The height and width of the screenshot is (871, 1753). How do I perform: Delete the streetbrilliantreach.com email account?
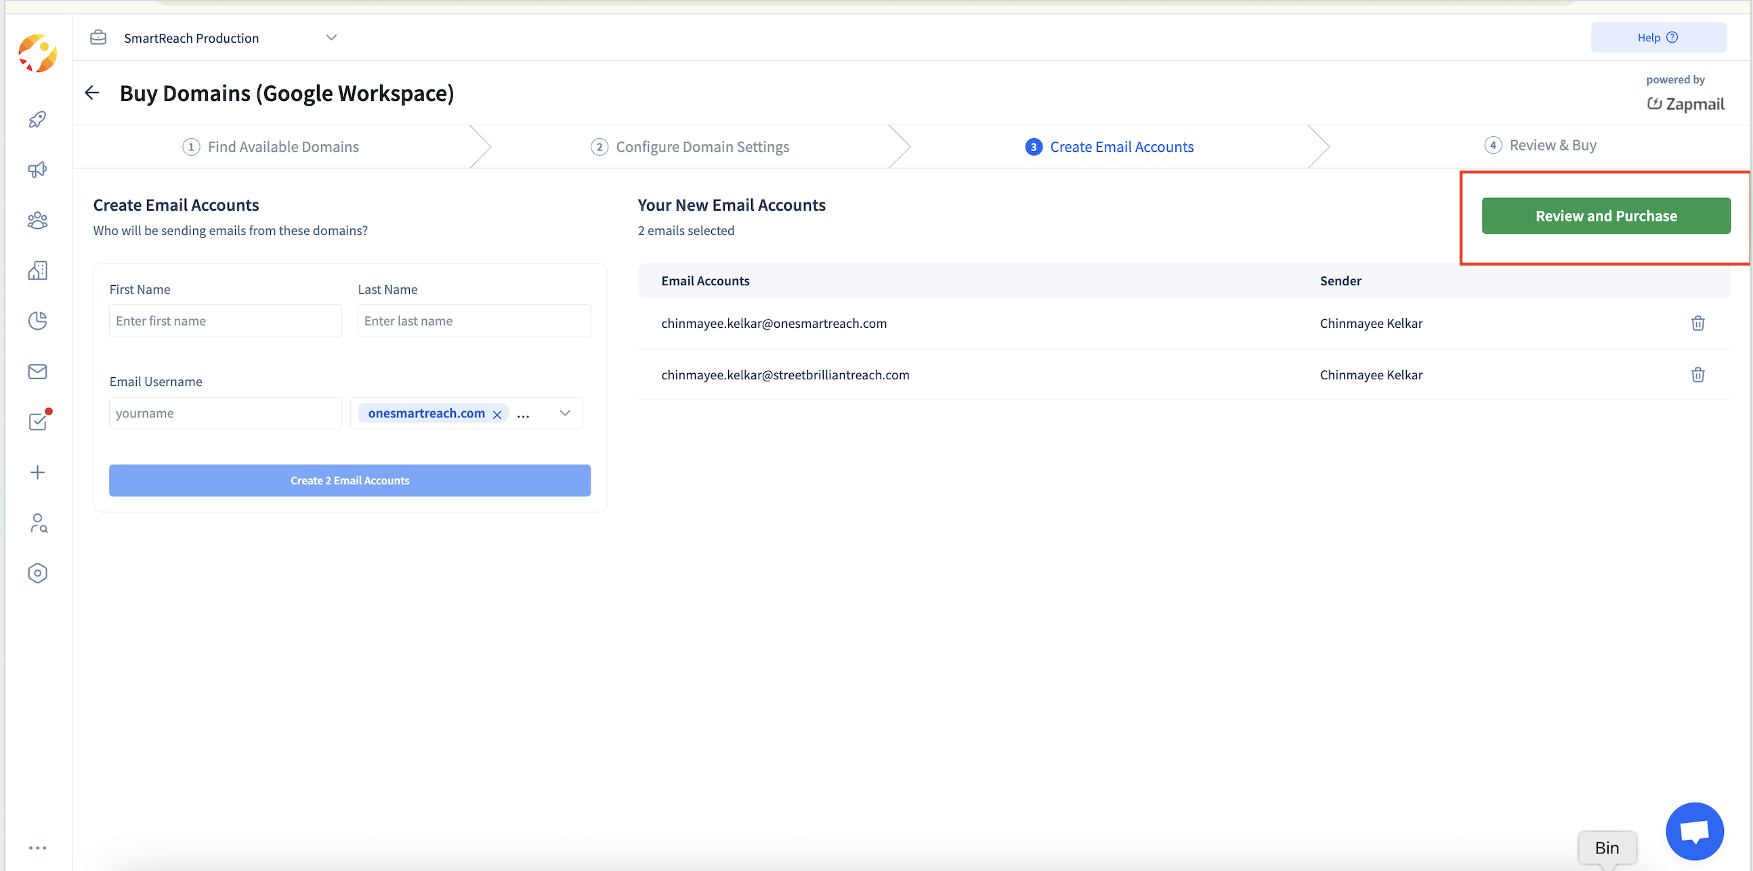1698,375
